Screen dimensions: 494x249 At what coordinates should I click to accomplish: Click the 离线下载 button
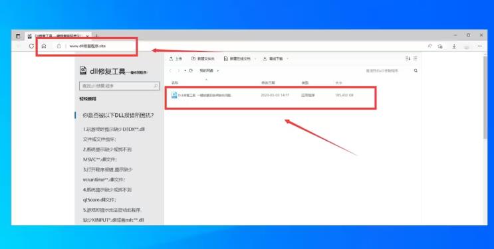tap(273, 58)
